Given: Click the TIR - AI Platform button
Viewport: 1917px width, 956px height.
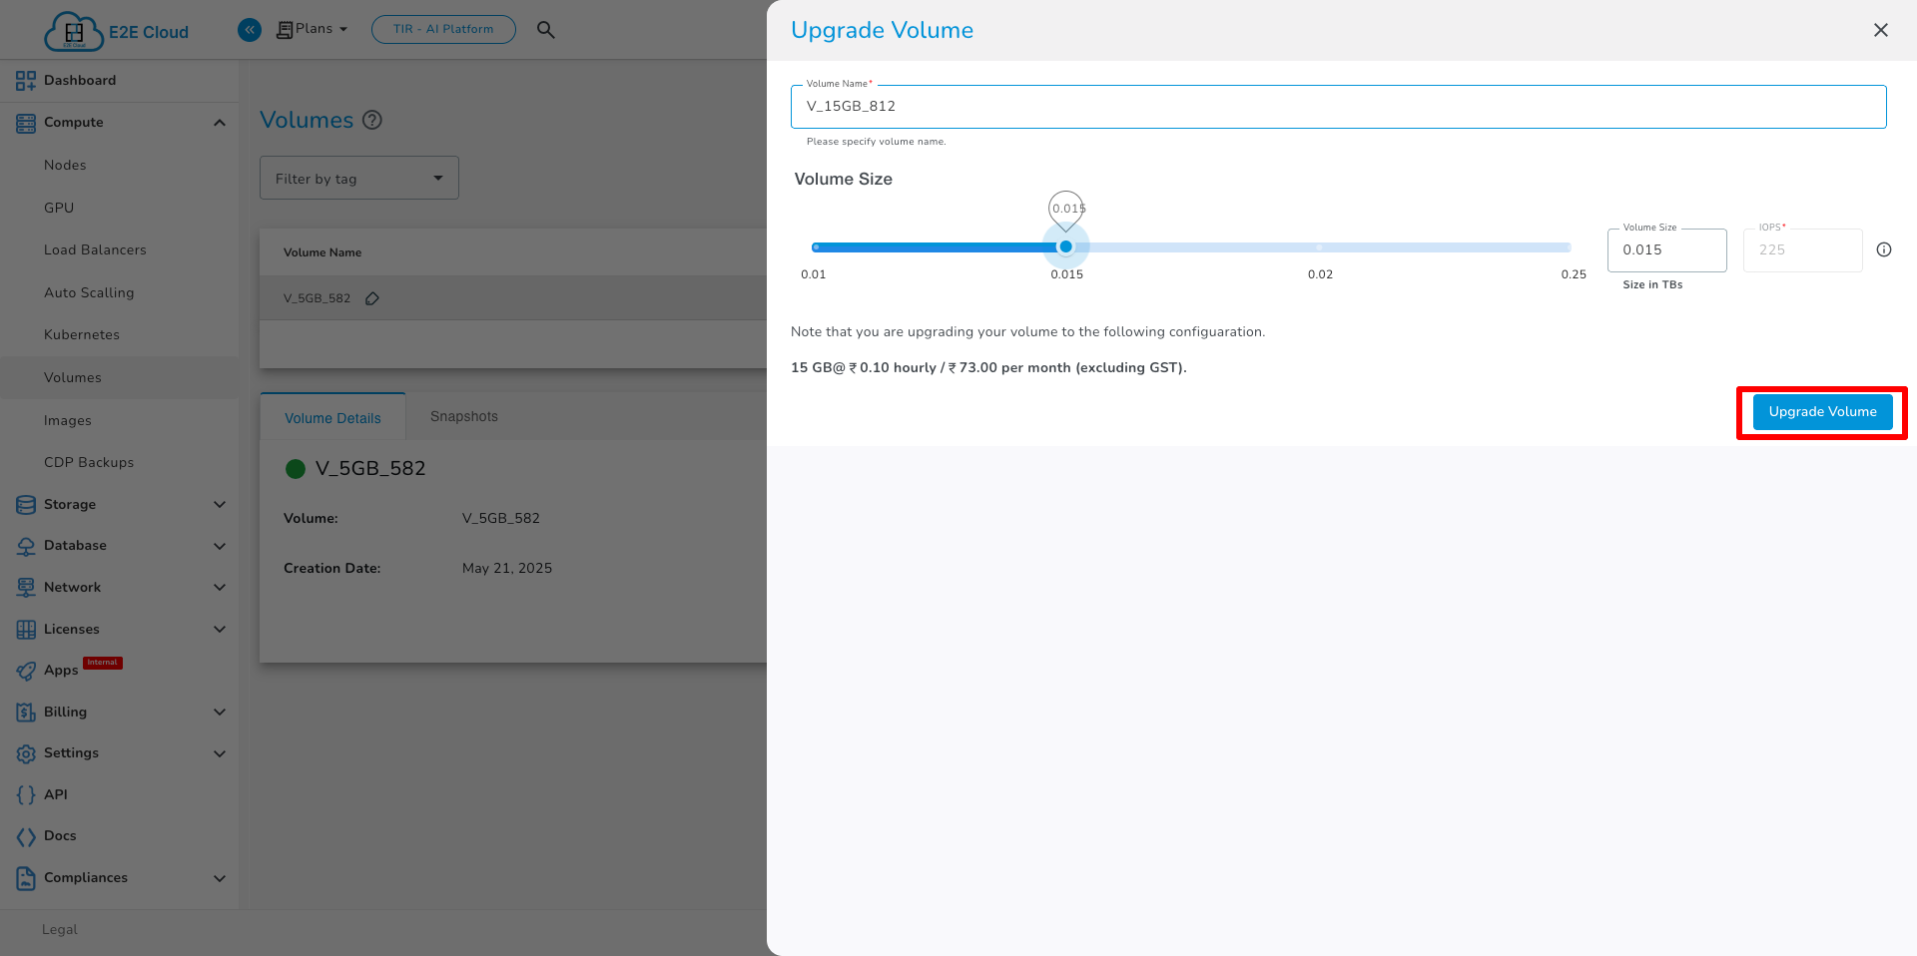Looking at the screenshot, I should tap(443, 29).
